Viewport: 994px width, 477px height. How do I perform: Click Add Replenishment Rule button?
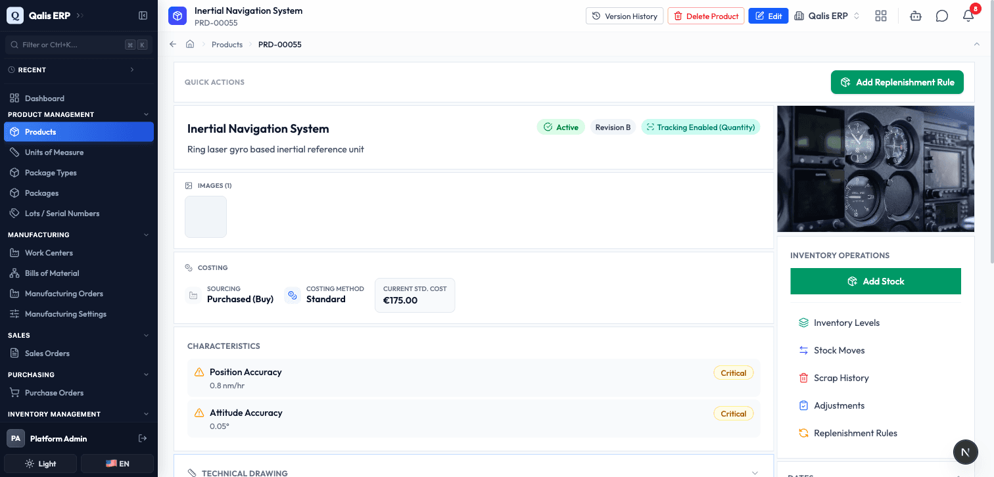click(897, 82)
